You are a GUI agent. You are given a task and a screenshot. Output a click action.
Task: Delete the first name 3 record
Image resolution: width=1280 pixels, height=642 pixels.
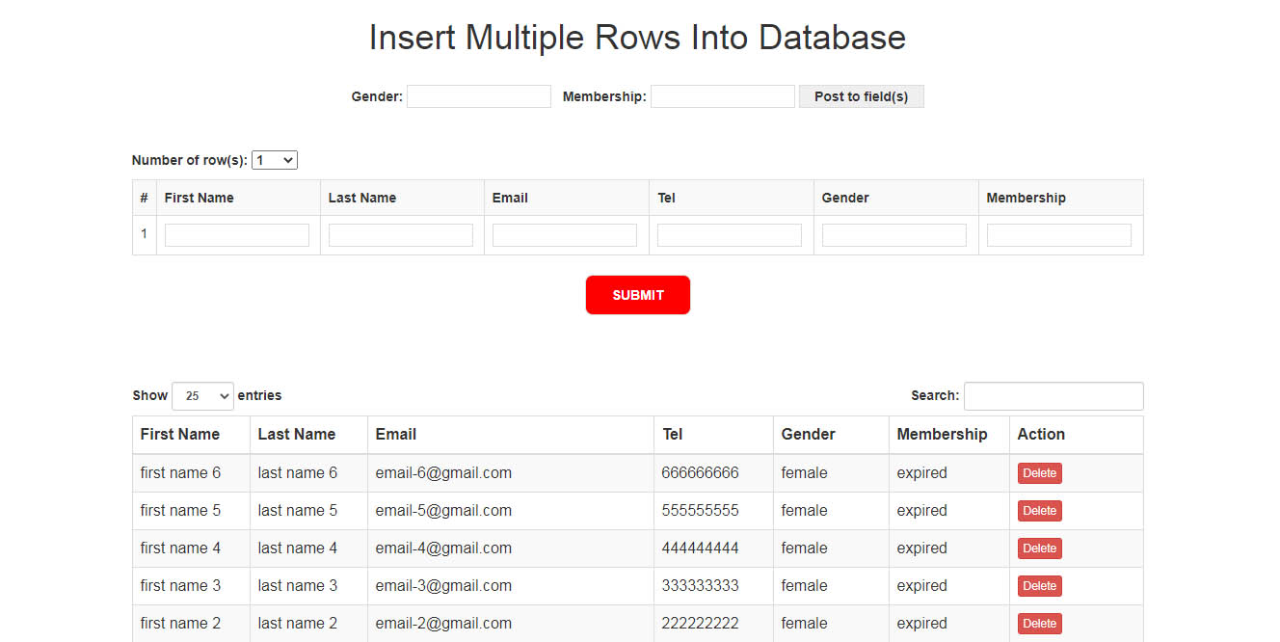coord(1040,586)
